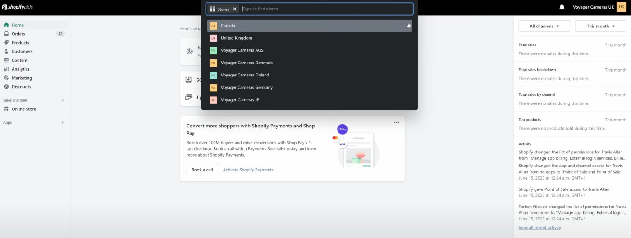Screen dimensions: 631x238
Task: Click the Content icon in sidebar
Action: pos(6,60)
